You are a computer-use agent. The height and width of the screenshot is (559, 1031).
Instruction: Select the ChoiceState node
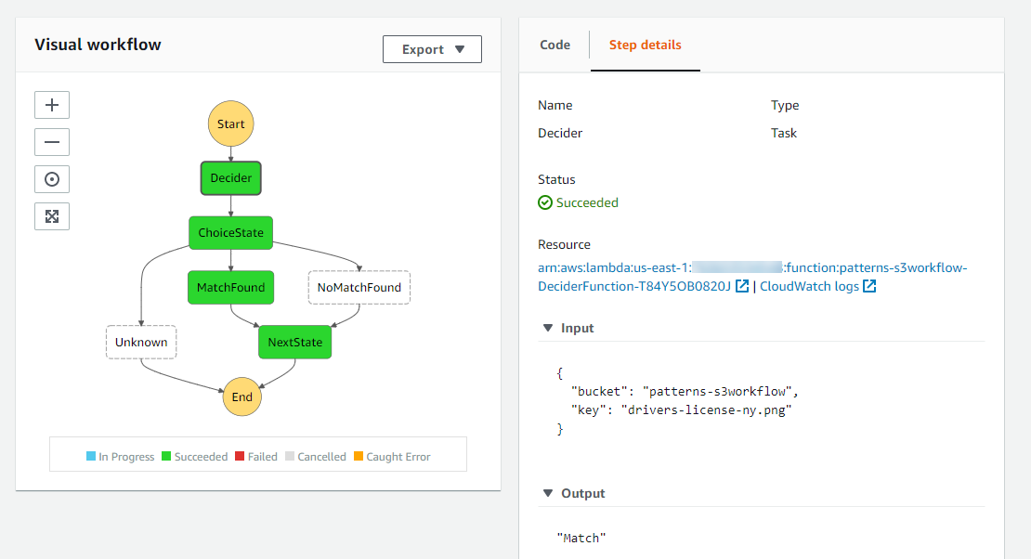[230, 233]
